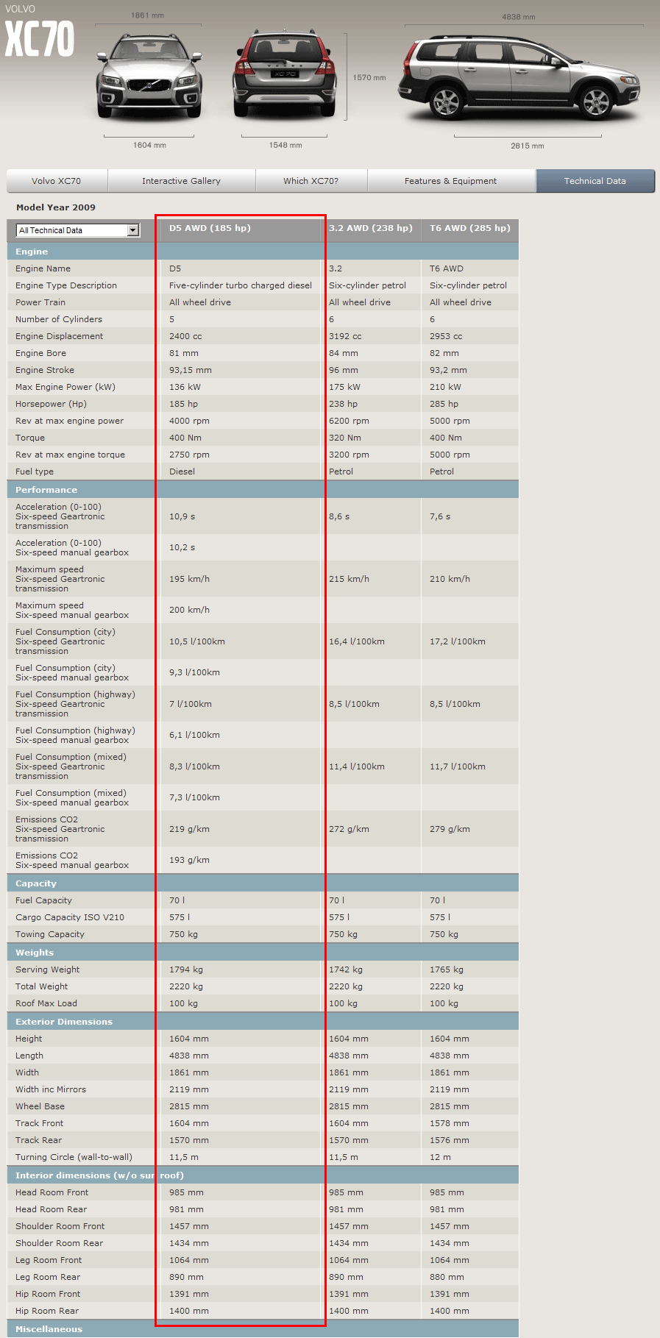This screenshot has height=1338, width=660.
Task: Click the 7,6 s acceleration value
Action: point(440,516)
